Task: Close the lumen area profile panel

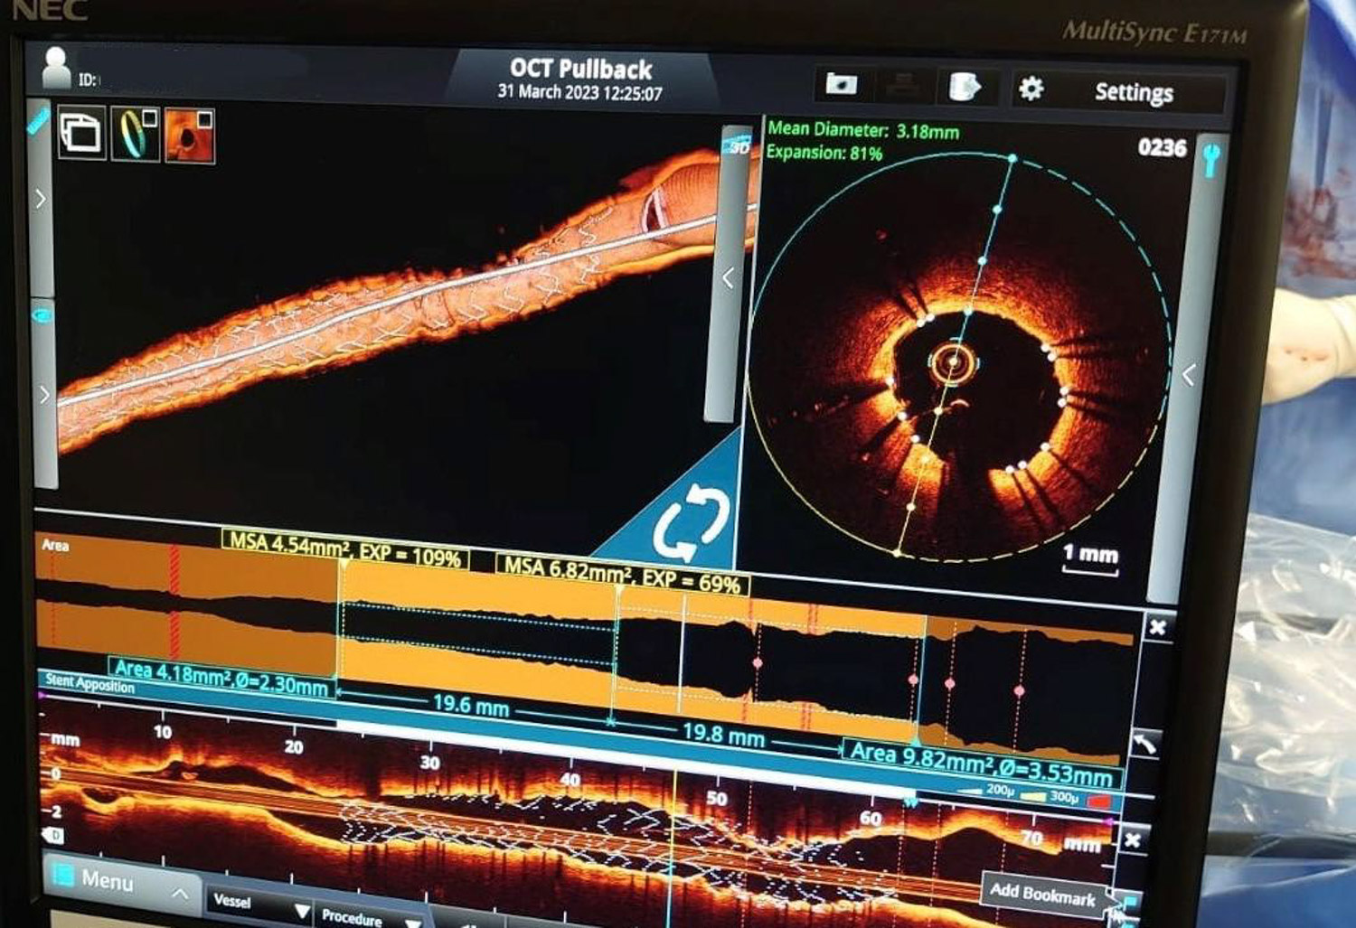Action: (1157, 628)
